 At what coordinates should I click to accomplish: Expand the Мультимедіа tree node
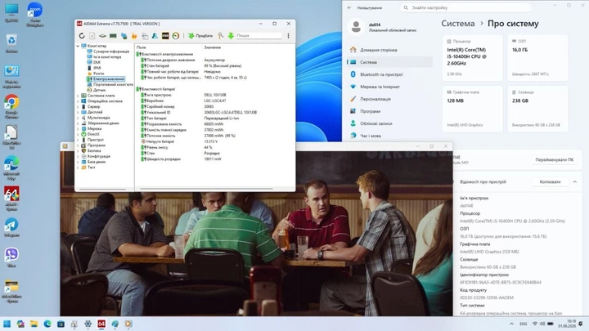pyautogui.click(x=78, y=118)
